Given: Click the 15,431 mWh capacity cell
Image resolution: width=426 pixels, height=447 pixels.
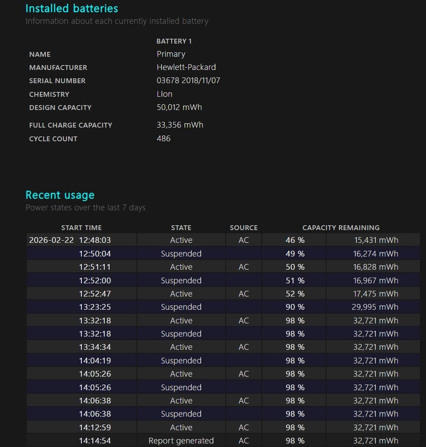Looking at the screenshot, I should pos(376,240).
